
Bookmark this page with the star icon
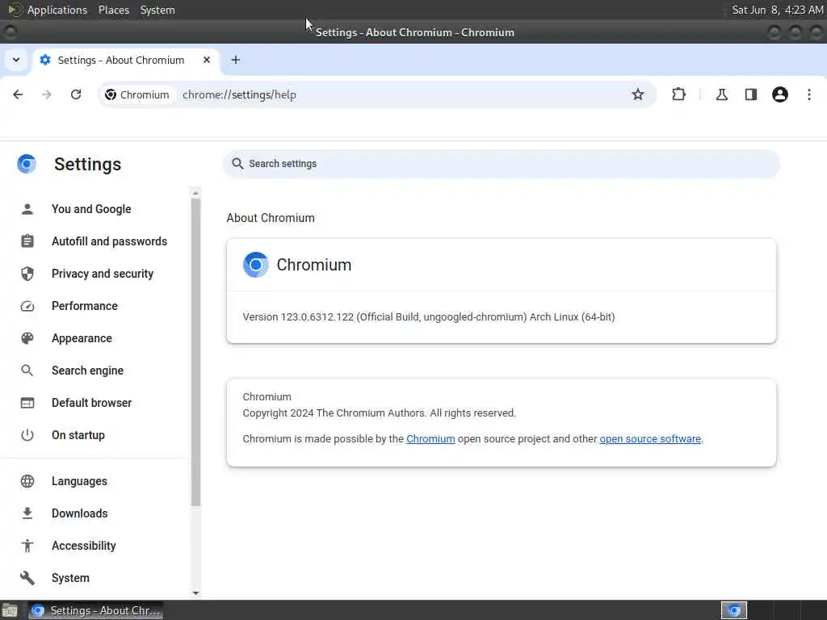[638, 94]
